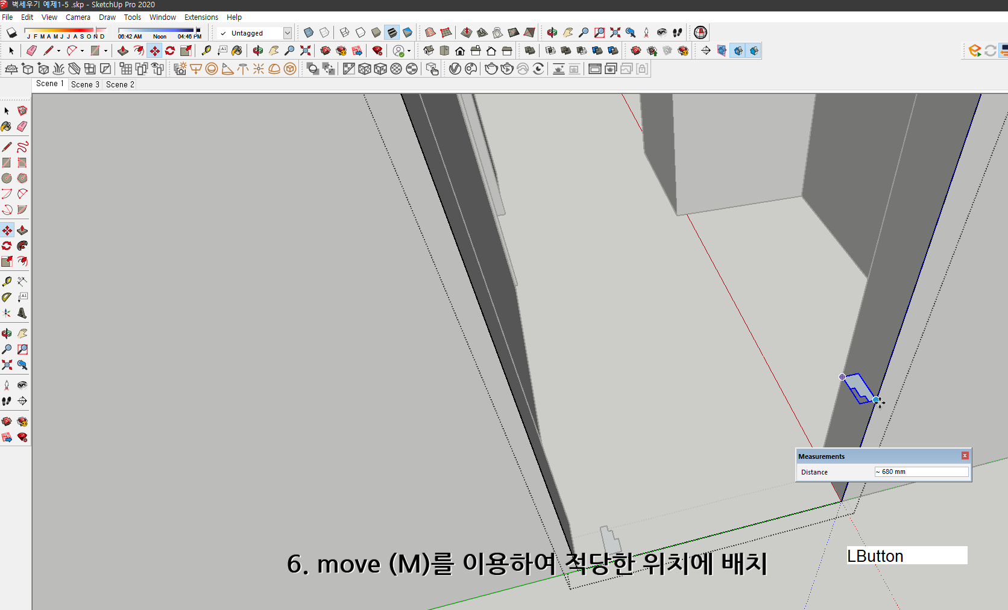The height and width of the screenshot is (610, 1008).
Task: Close the Measurements panel
Action: coord(965,455)
